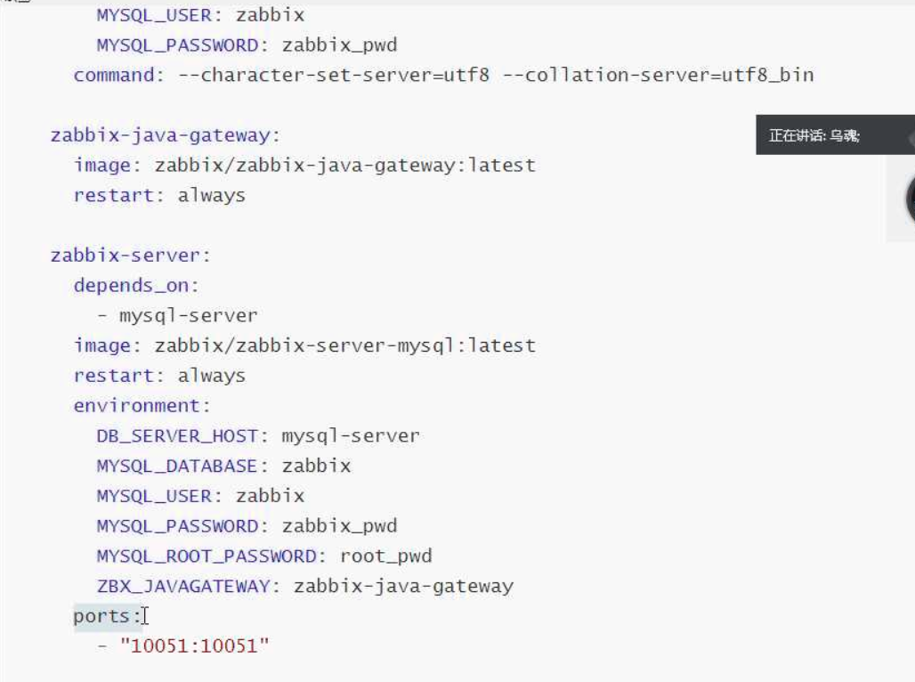Click the "environment:" key under zabbix-server
Screen dimensions: 915x682
click(x=142, y=406)
